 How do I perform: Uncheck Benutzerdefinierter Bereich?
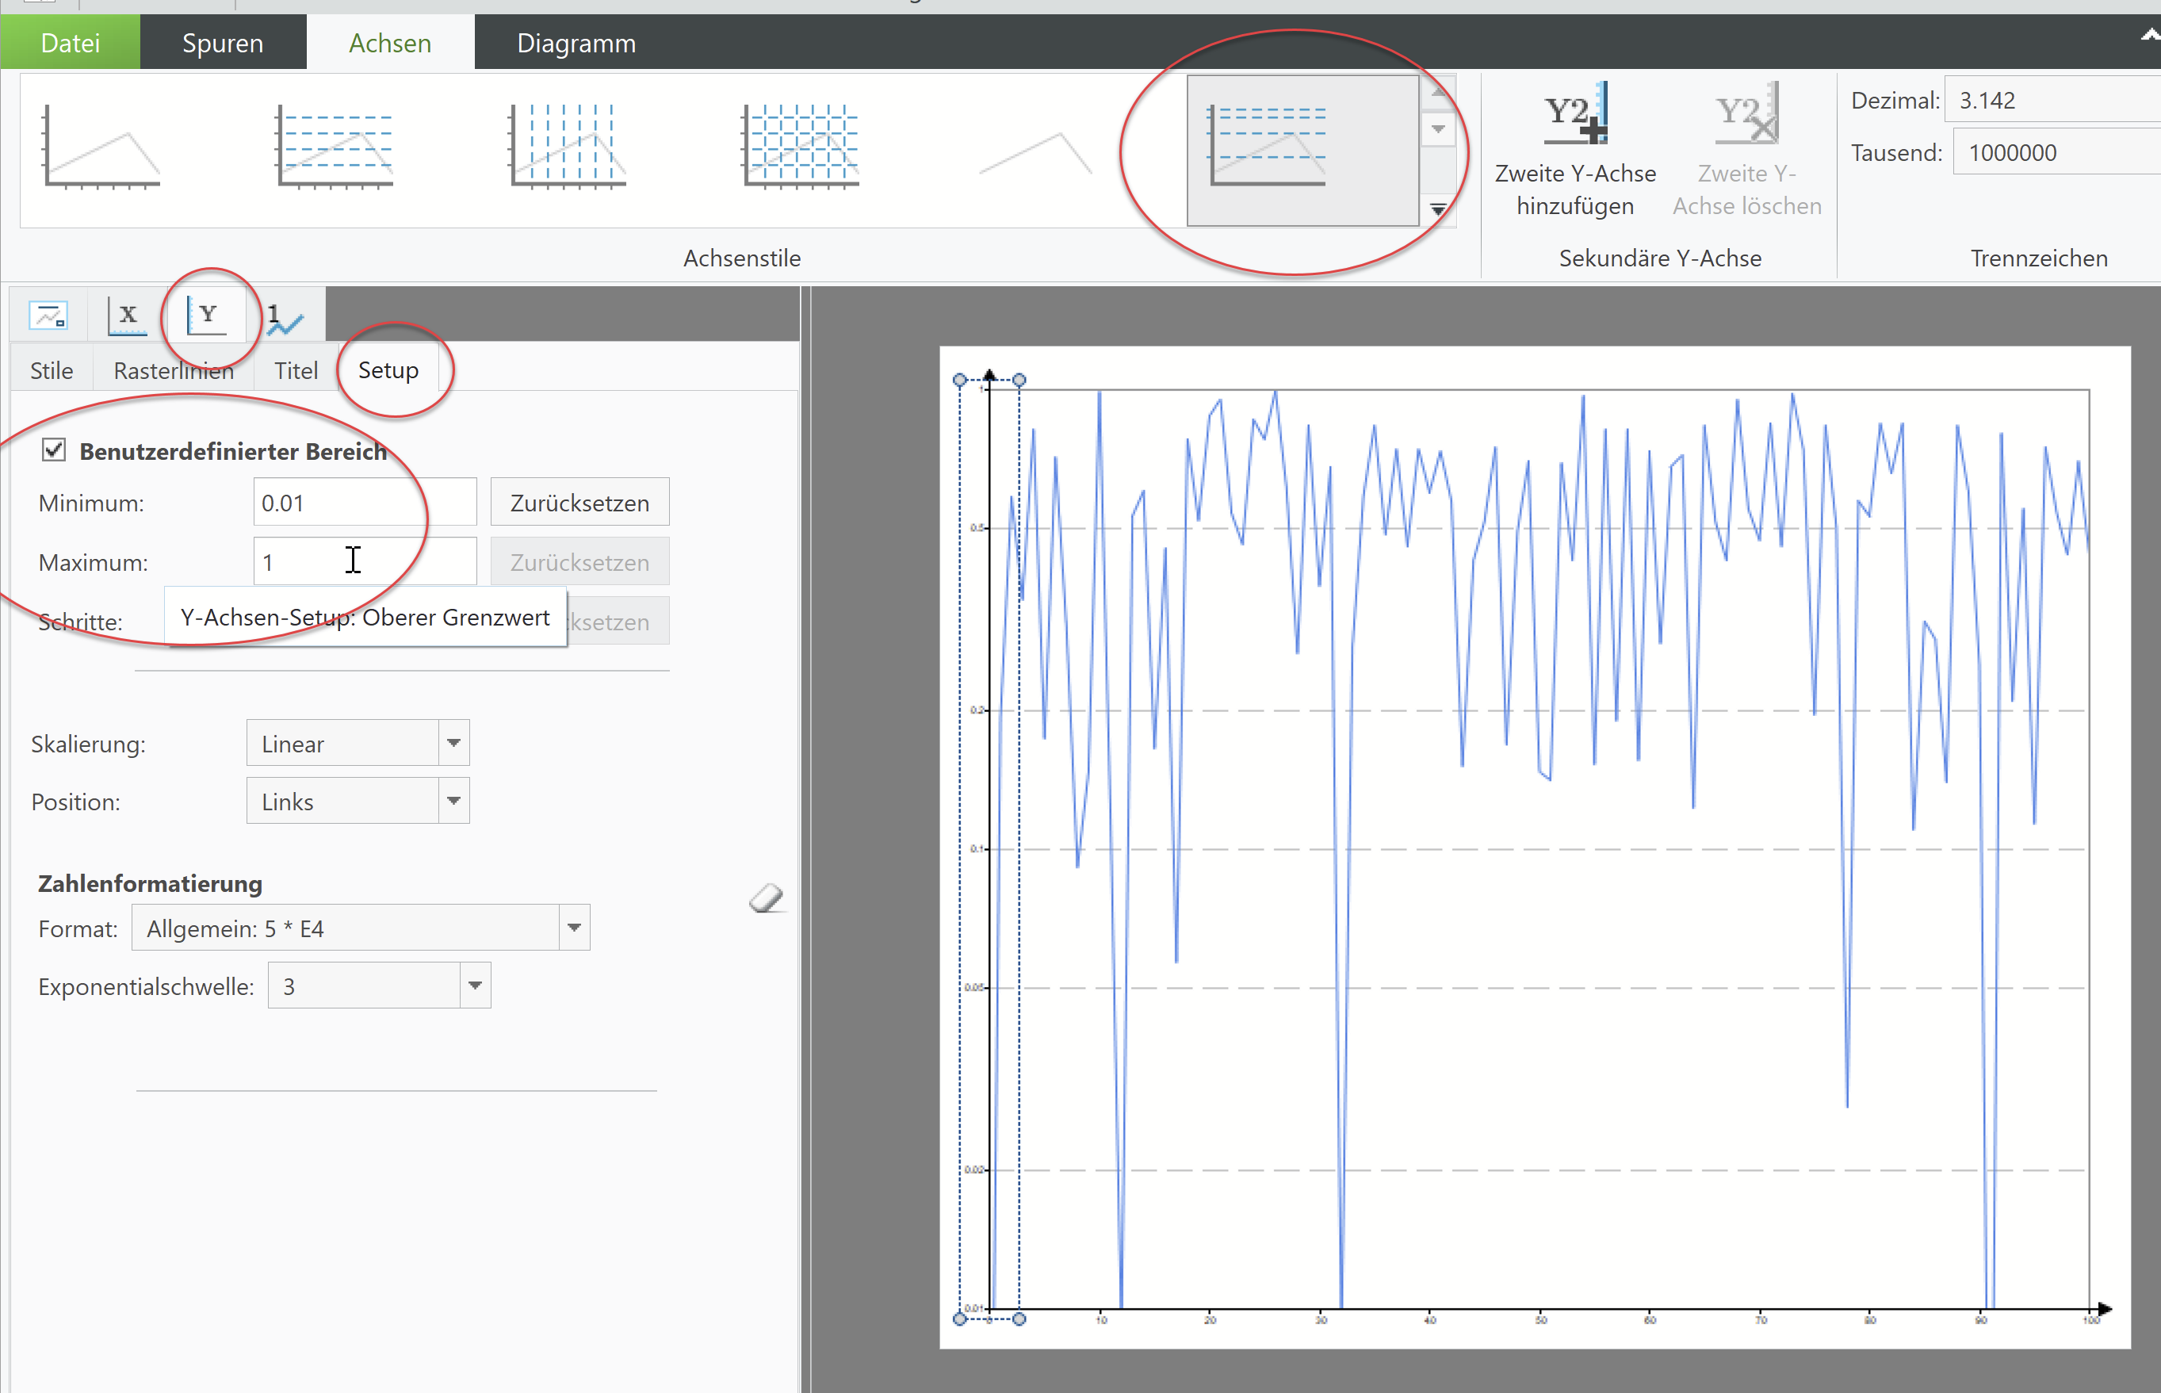(x=53, y=450)
